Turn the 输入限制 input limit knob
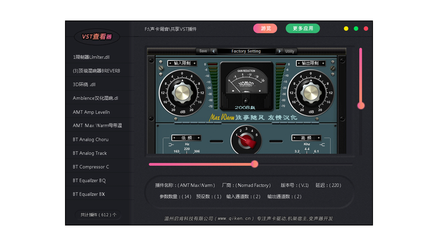The height and width of the screenshot is (246, 438). pyautogui.click(x=182, y=93)
